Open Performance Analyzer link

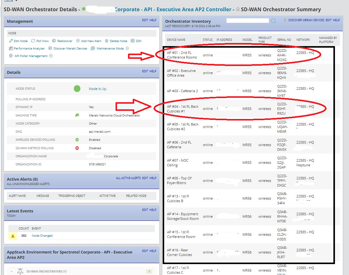[29, 48]
